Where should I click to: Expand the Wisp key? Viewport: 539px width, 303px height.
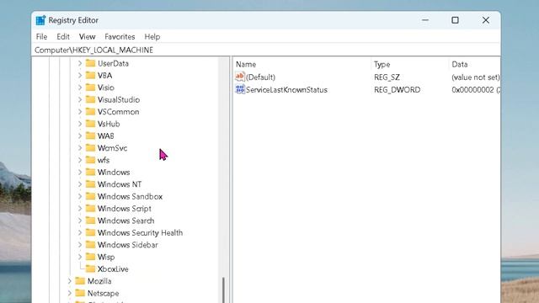80,257
